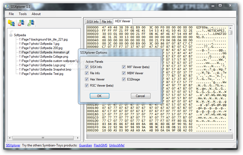This screenshot has width=243, height=155.
Task: Confirm options with the OK button
Action: tap(99, 96)
